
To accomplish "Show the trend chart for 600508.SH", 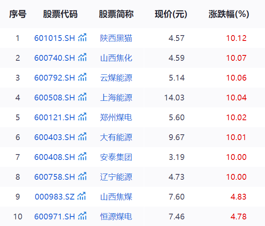I will (x=82, y=98).
